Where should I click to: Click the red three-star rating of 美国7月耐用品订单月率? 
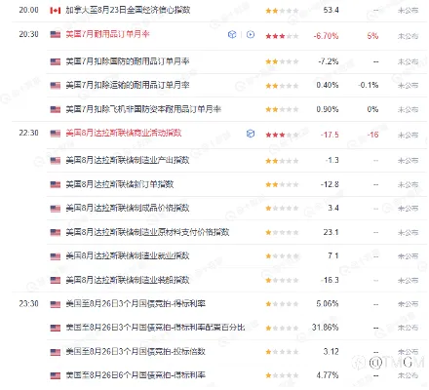coord(282,36)
